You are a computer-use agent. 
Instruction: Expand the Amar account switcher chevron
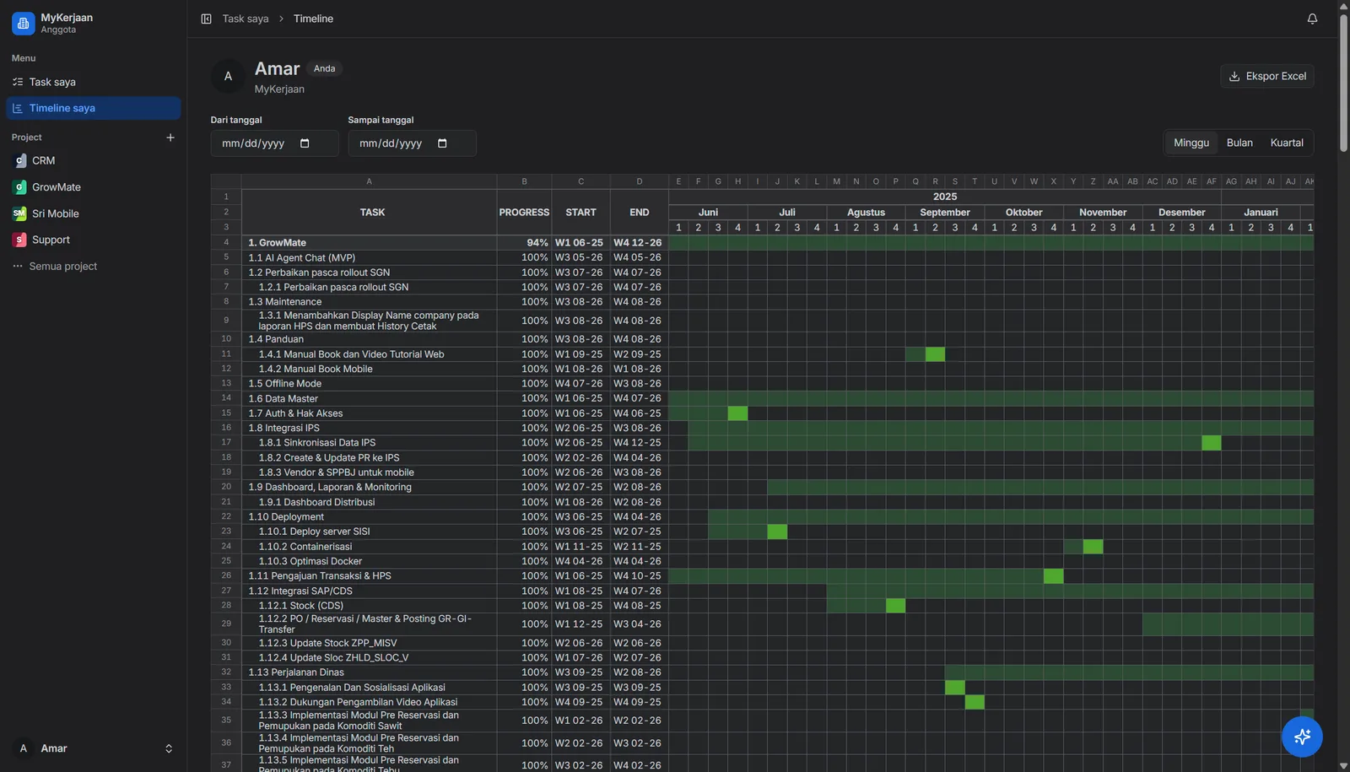click(169, 748)
